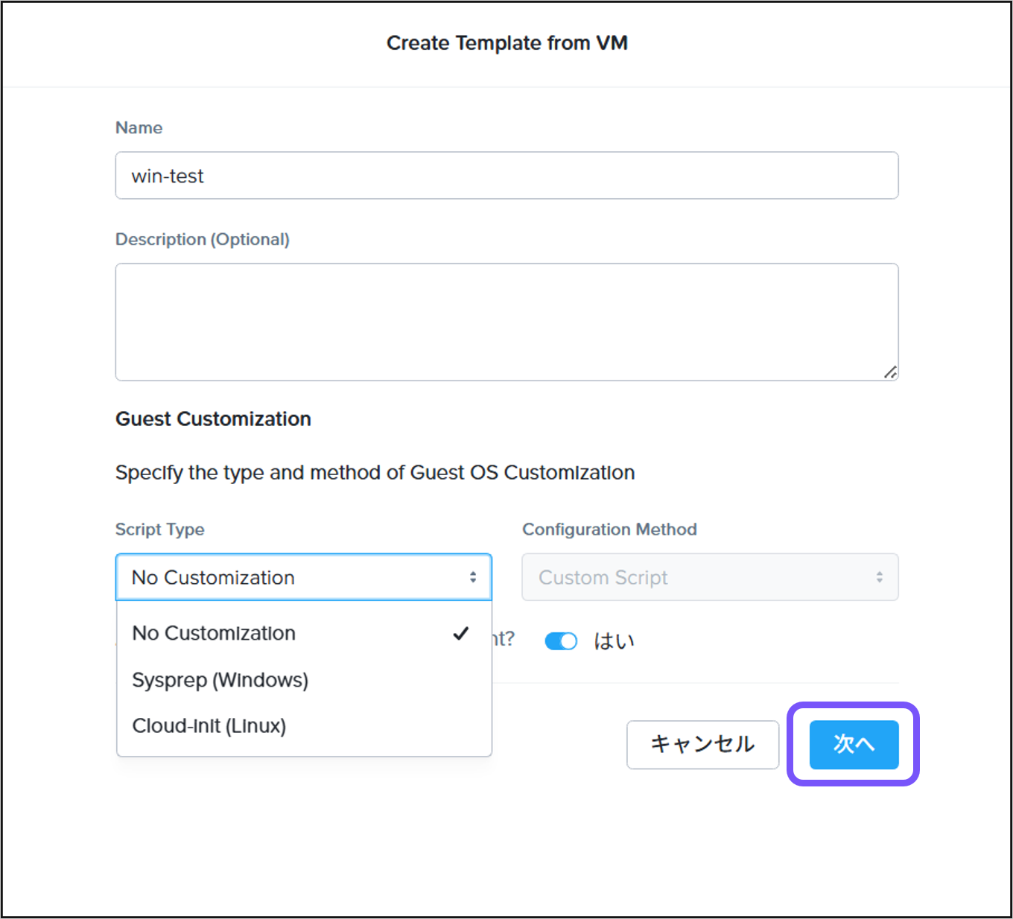Click the キャンセル button
The width and height of the screenshot is (1013, 919).
pos(702,744)
